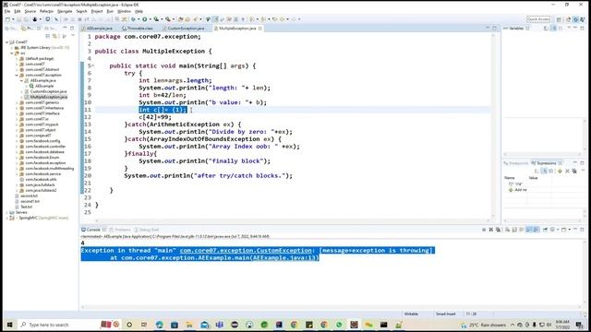
Task: Click line 11 in the code editor
Action: pyautogui.click(x=292, y=110)
